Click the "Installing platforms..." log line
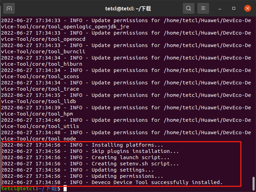Image resolution: width=256 pixels, height=192 pixels. point(127,145)
